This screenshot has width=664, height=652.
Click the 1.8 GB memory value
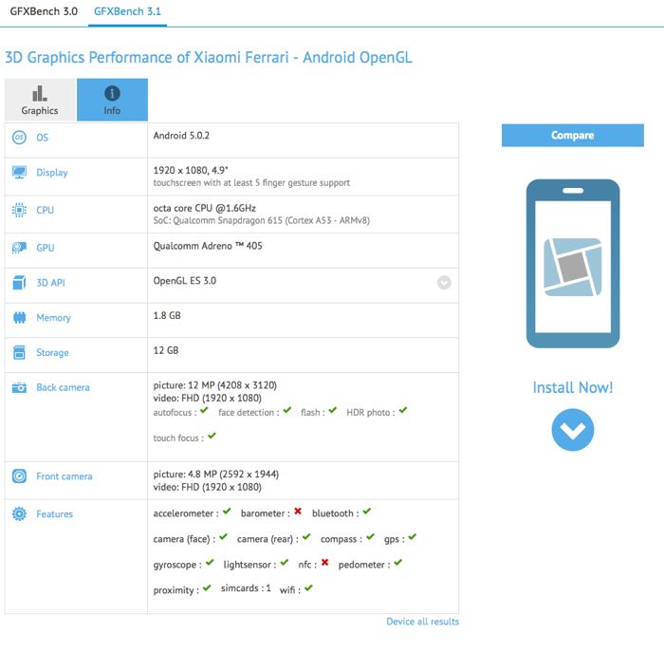(167, 316)
